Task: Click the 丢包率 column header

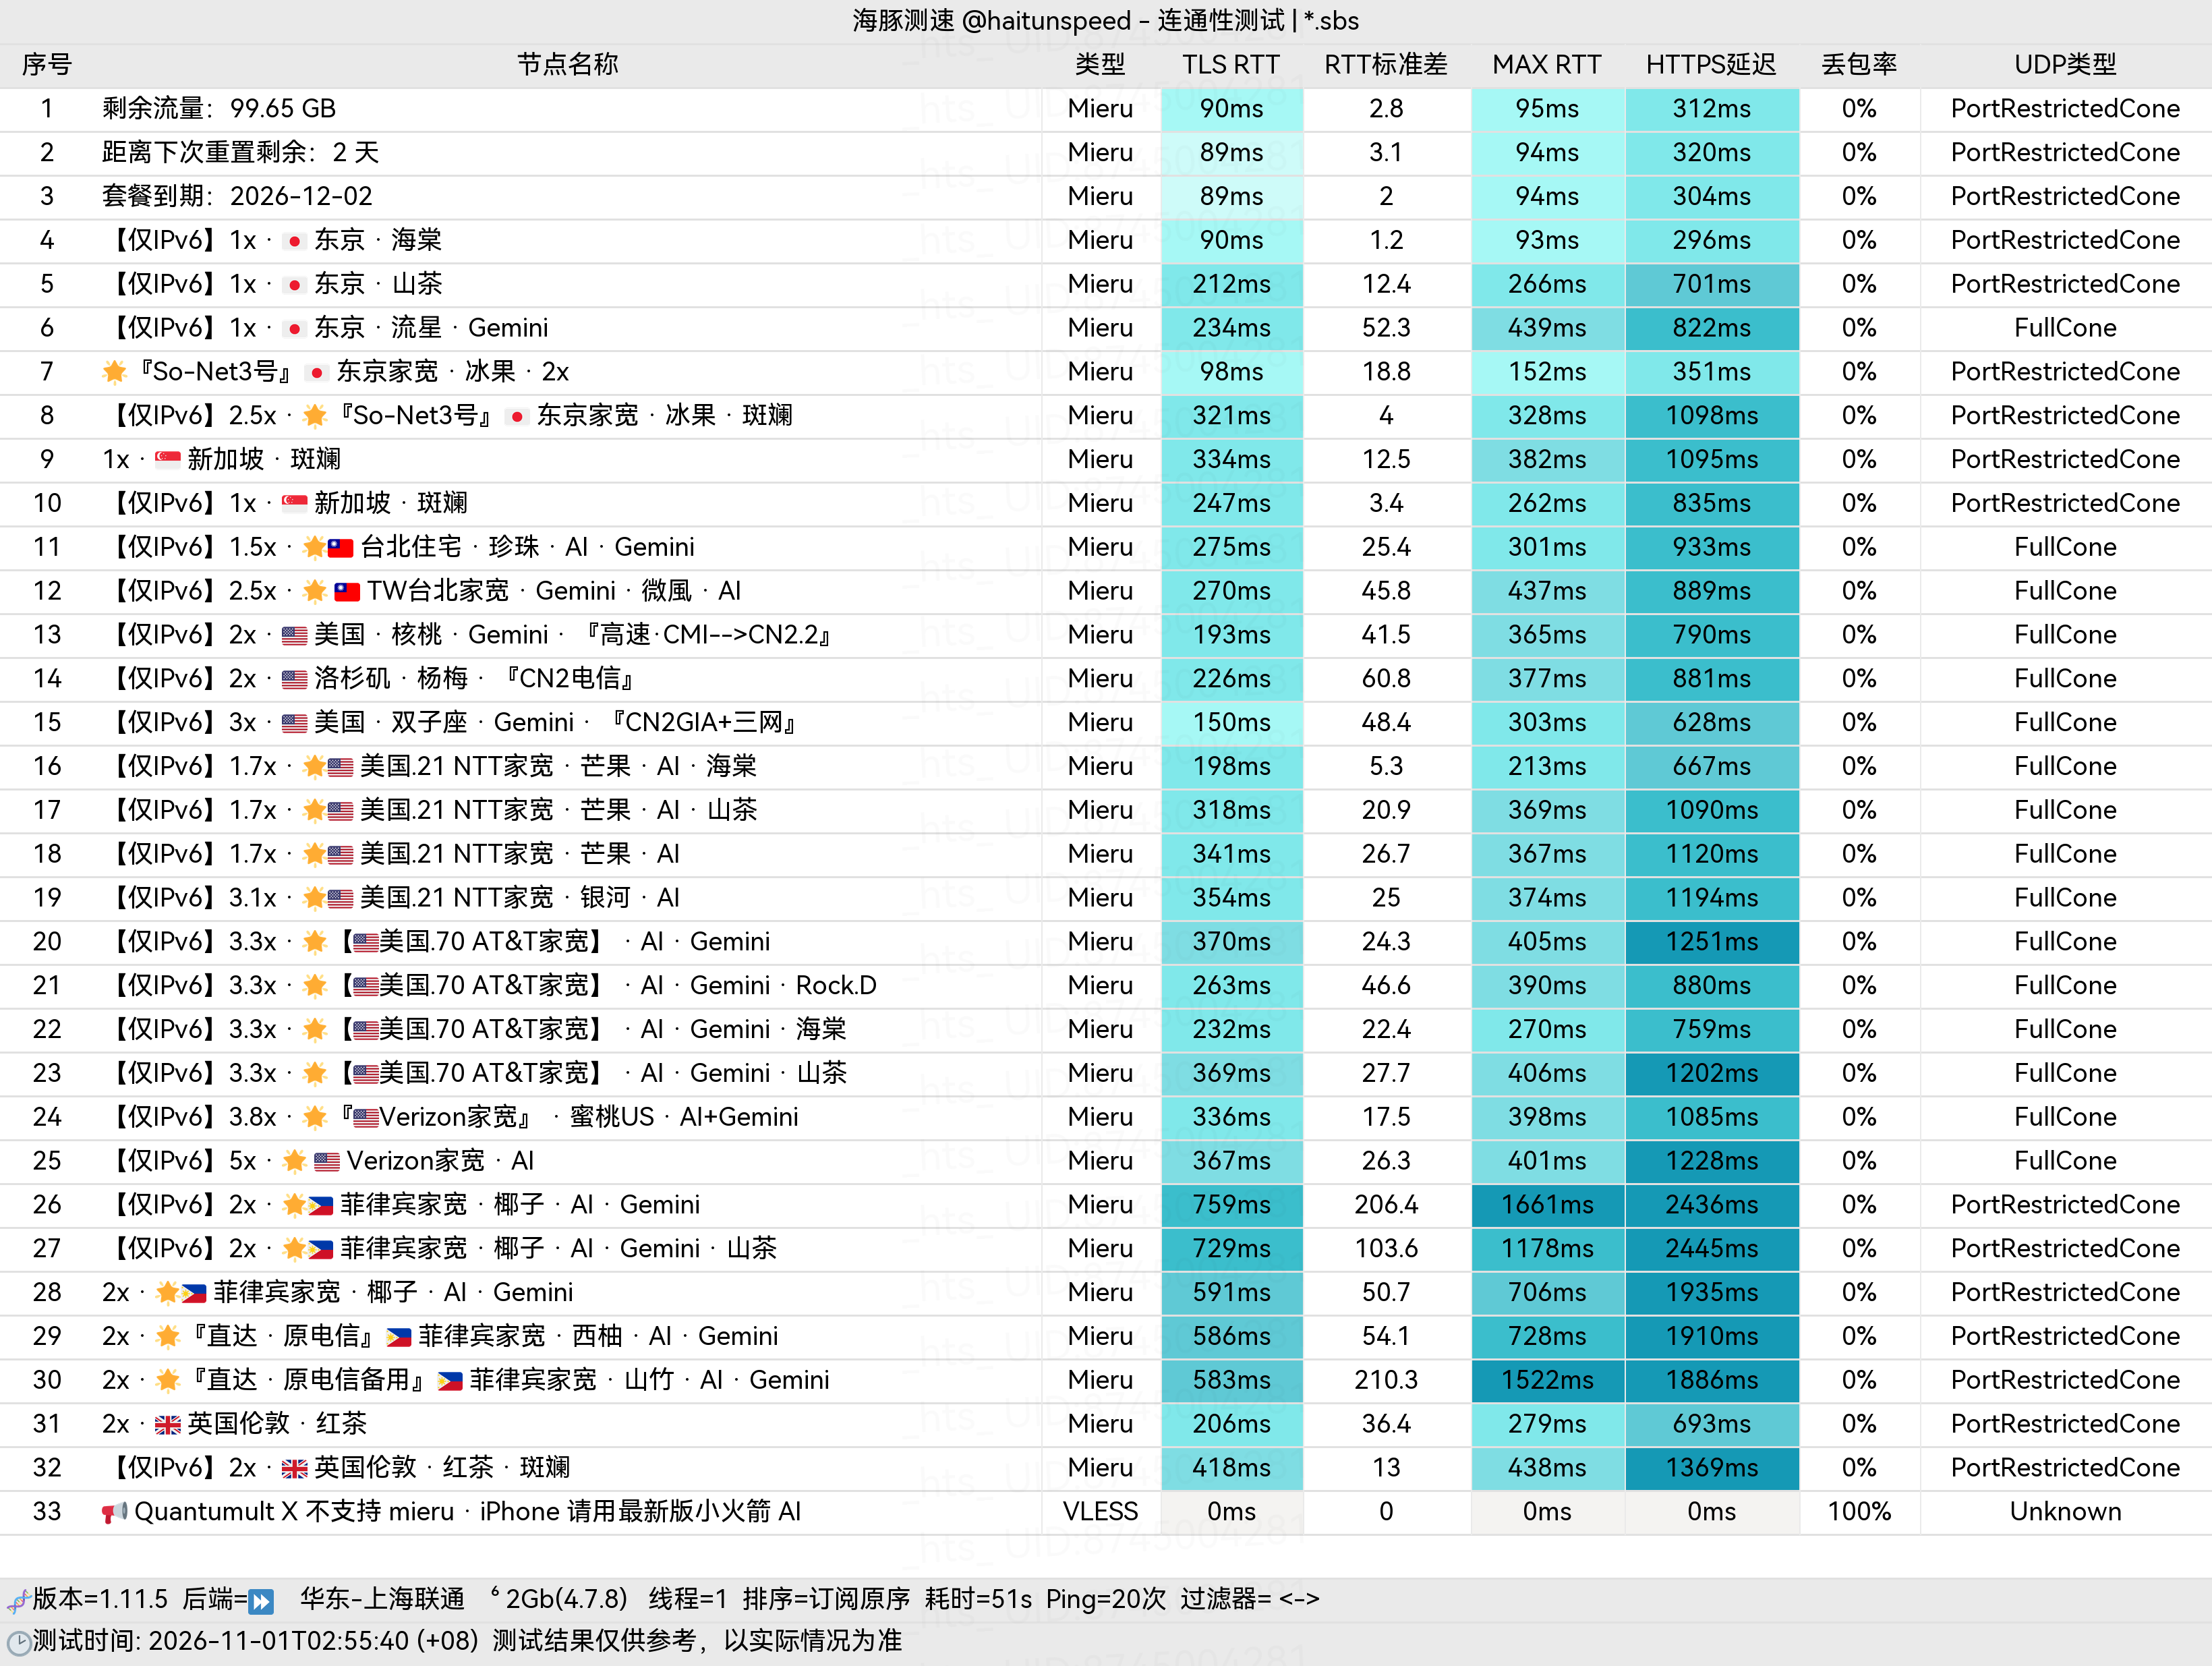Action: click(x=1859, y=65)
